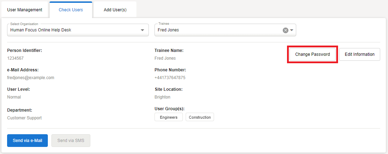Open the Select Organisation dropdown arrow
Screen dimensions: 388x154
tap(142, 30)
